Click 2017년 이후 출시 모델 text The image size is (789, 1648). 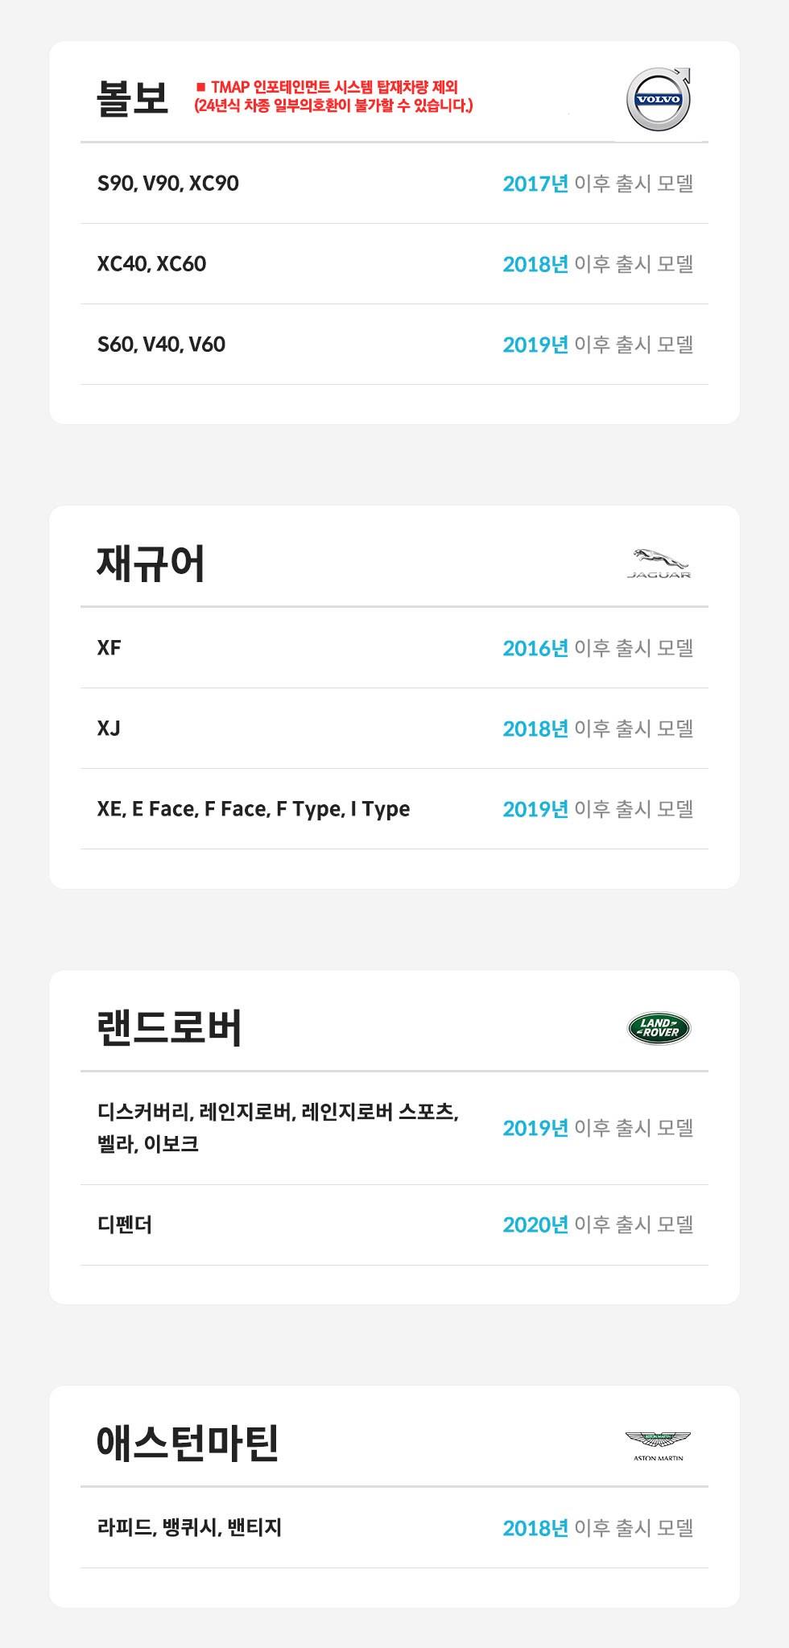coord(597,184)
